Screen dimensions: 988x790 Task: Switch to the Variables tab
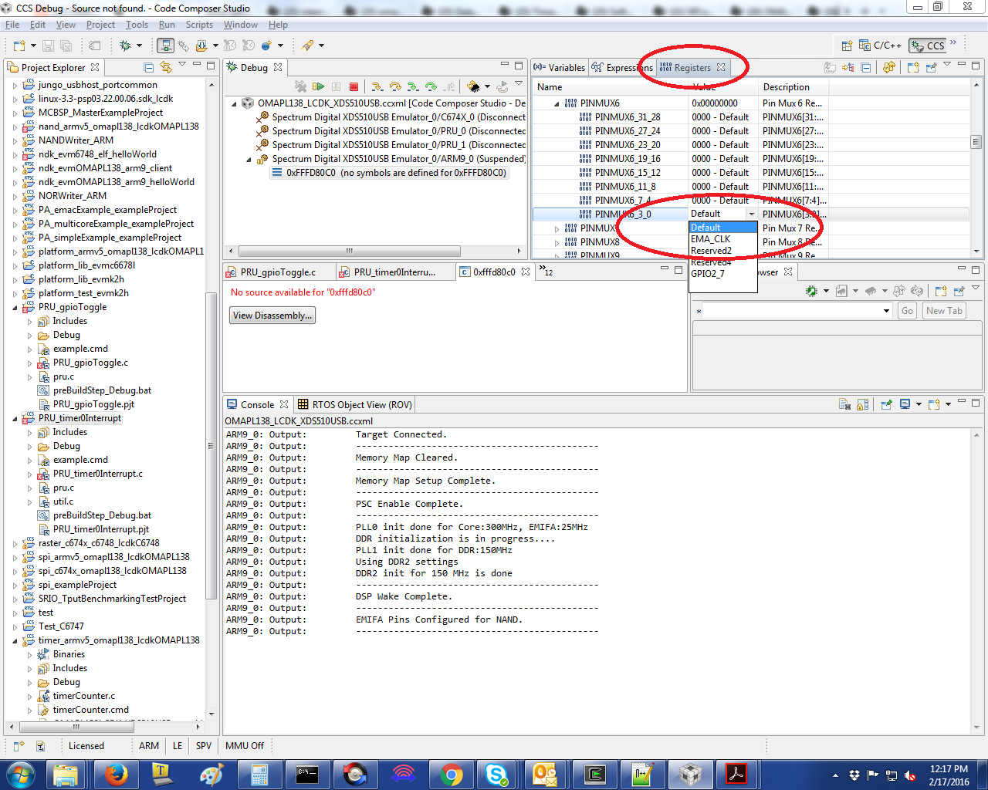coord(560,68)
